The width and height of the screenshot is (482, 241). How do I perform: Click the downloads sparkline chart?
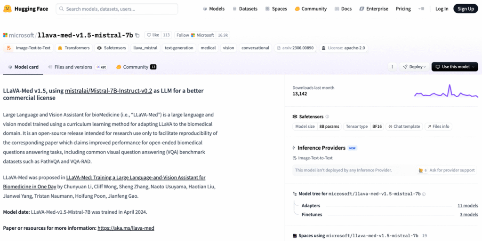point(446,91)
